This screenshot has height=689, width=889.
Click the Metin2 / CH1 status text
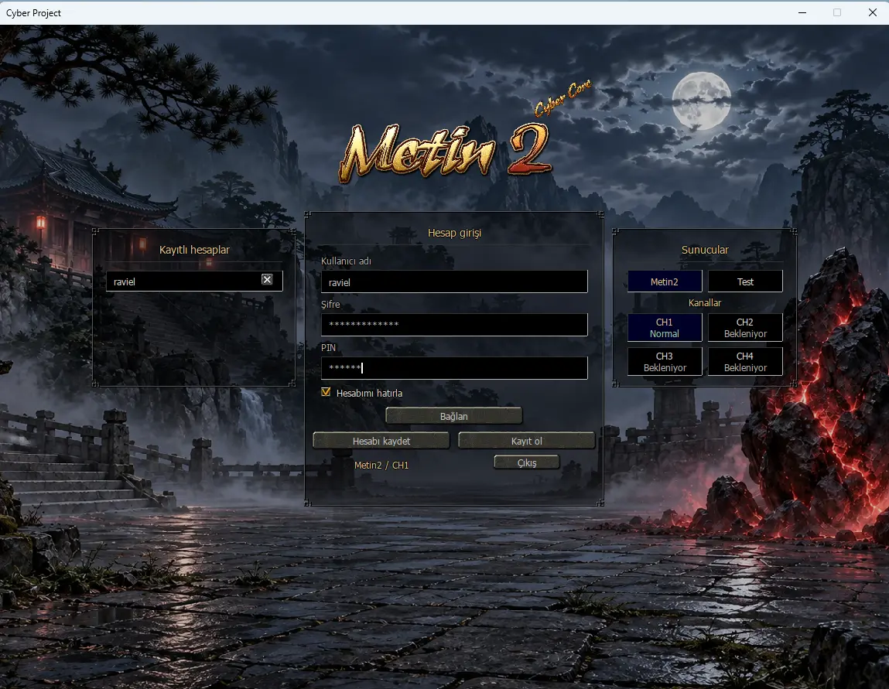click(381, 466)
